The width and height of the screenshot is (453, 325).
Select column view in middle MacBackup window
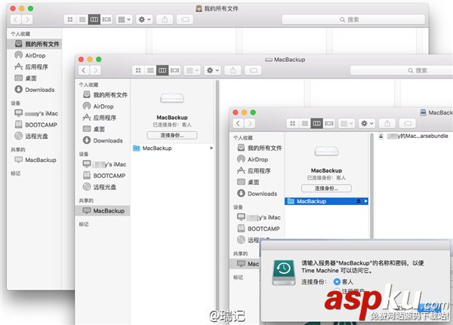click(x=162, y=70)
